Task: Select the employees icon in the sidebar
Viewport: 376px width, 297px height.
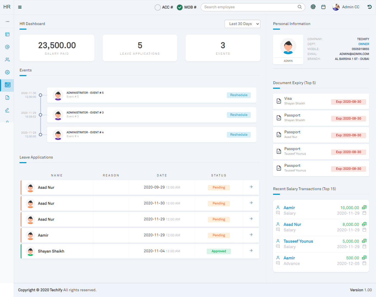Action: (7, 59)
